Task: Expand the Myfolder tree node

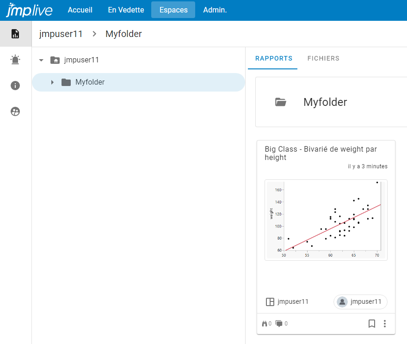Action: (52, 82)
